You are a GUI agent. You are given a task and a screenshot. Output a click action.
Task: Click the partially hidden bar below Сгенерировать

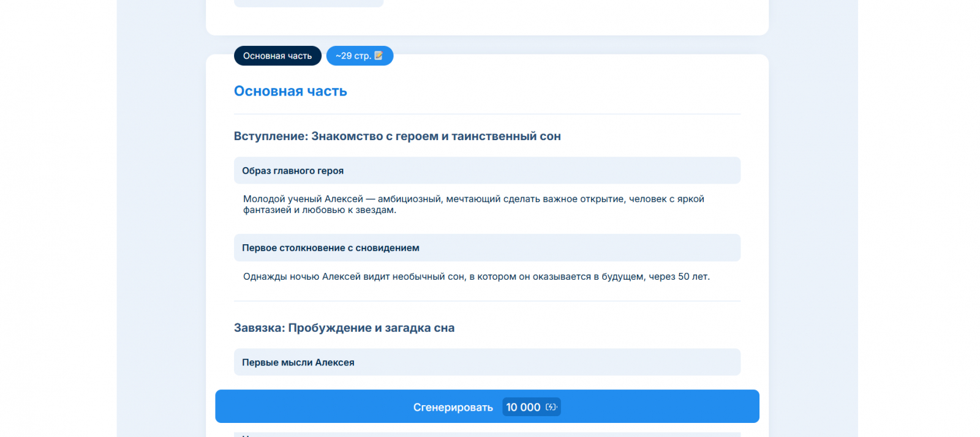point(487,435)
